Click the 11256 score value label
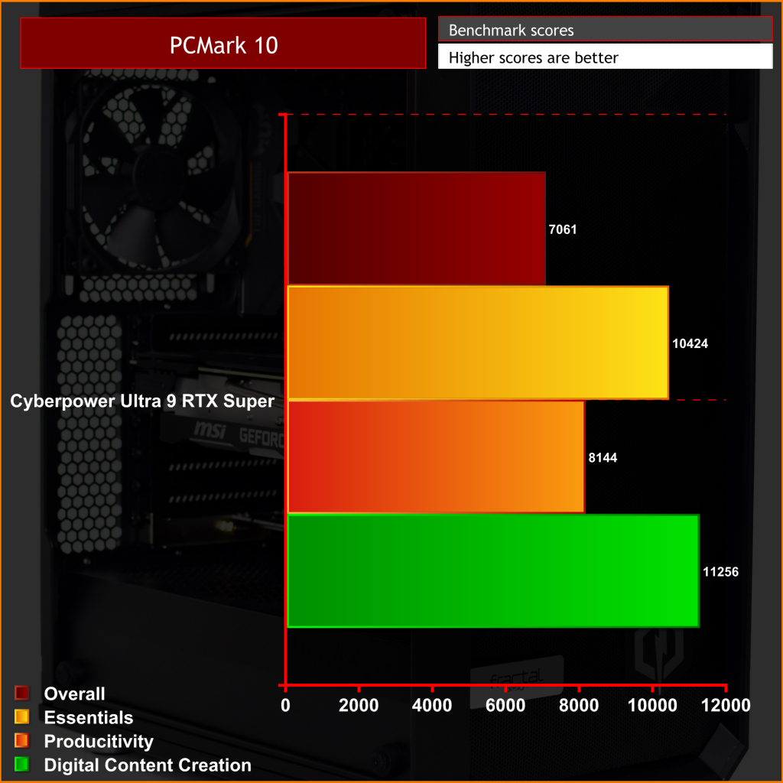 coord(720,572)
